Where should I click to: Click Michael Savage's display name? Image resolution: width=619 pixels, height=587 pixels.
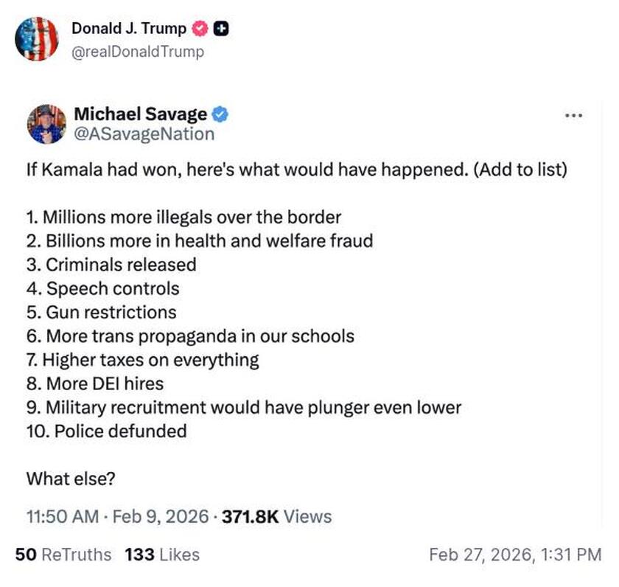[x=140, y=114]
